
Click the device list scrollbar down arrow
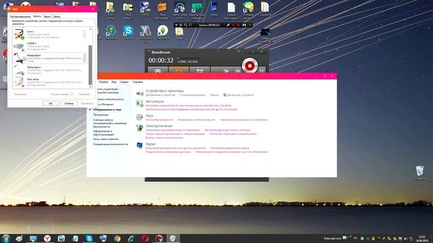[90, 87]
